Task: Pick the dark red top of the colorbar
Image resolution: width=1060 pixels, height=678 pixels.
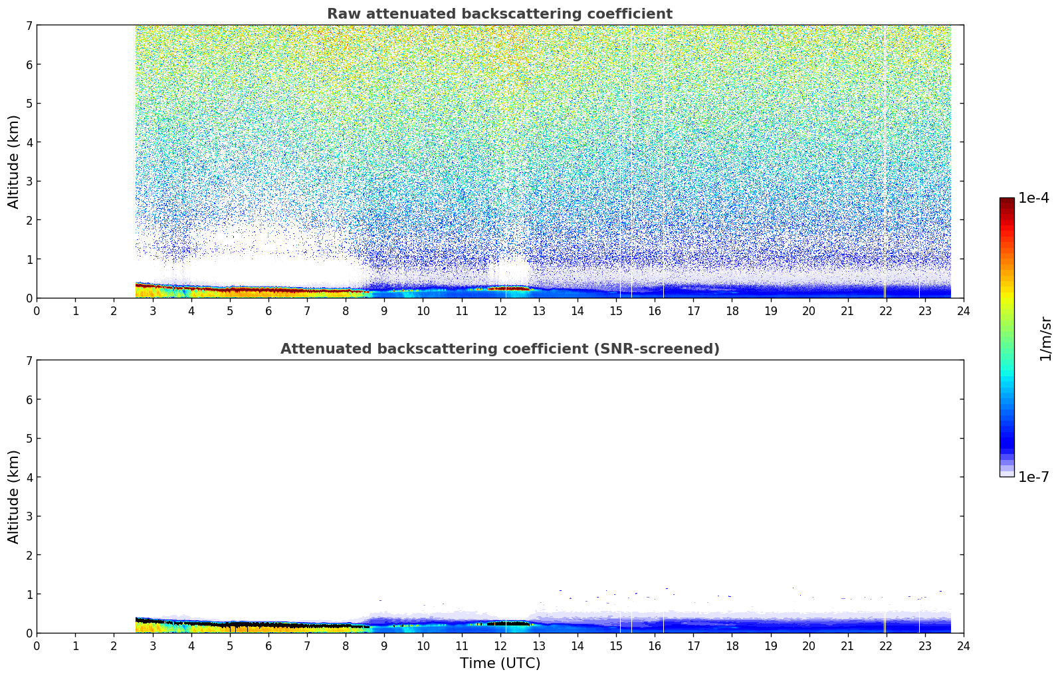Action: 1007,201
